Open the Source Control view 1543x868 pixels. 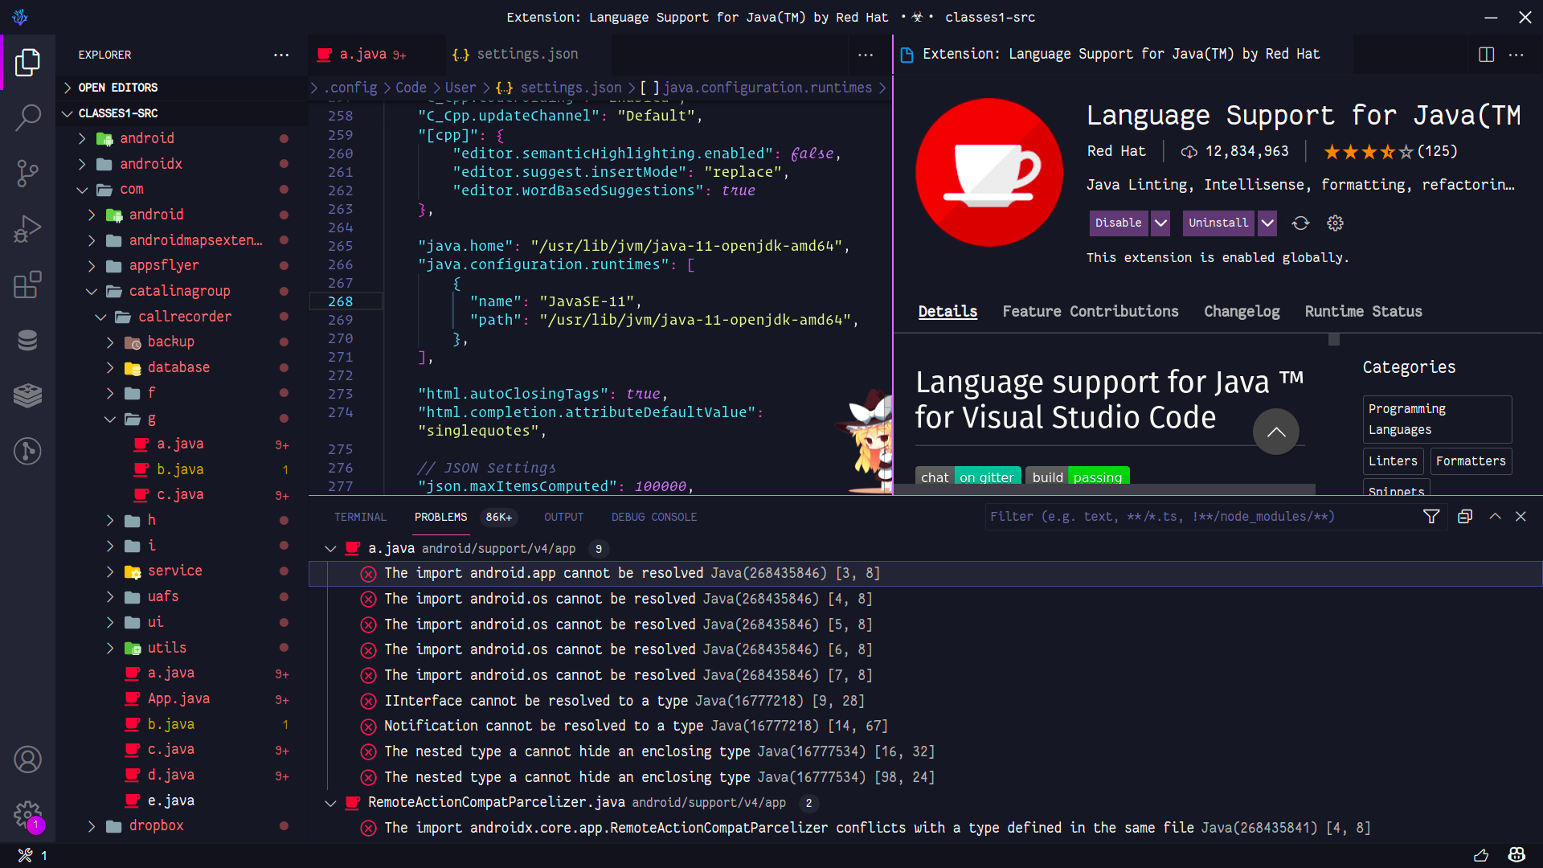tap(28, 174)
